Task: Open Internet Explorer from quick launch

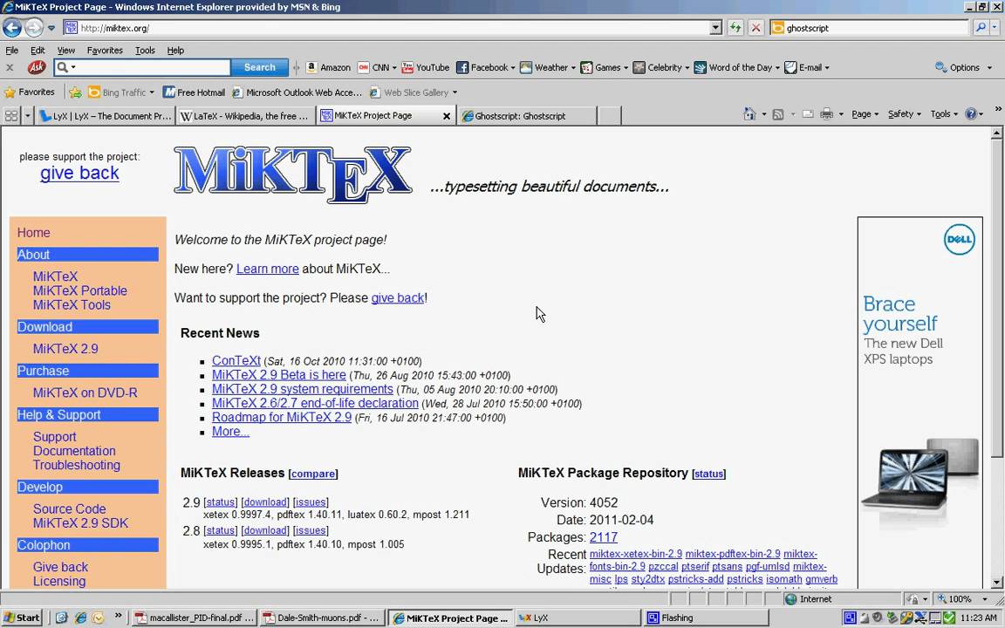Action: pyautogui.click(x=80, y=618)
